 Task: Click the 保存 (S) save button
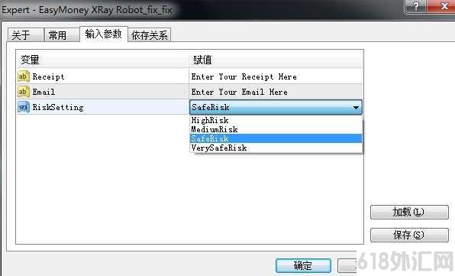point(409,235)
